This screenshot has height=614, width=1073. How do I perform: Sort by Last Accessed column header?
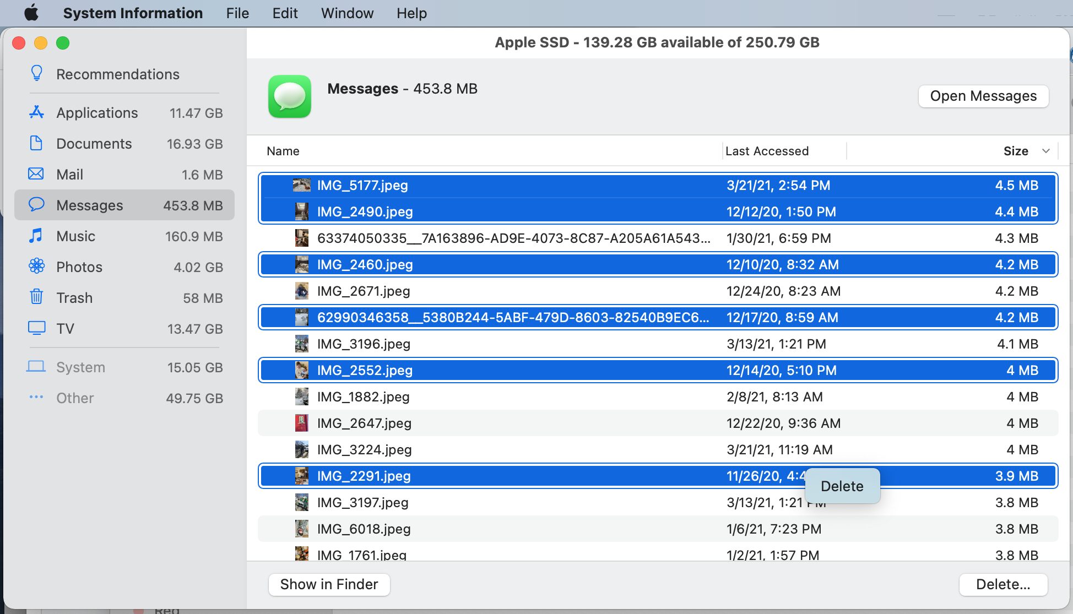tap(767, 151)
